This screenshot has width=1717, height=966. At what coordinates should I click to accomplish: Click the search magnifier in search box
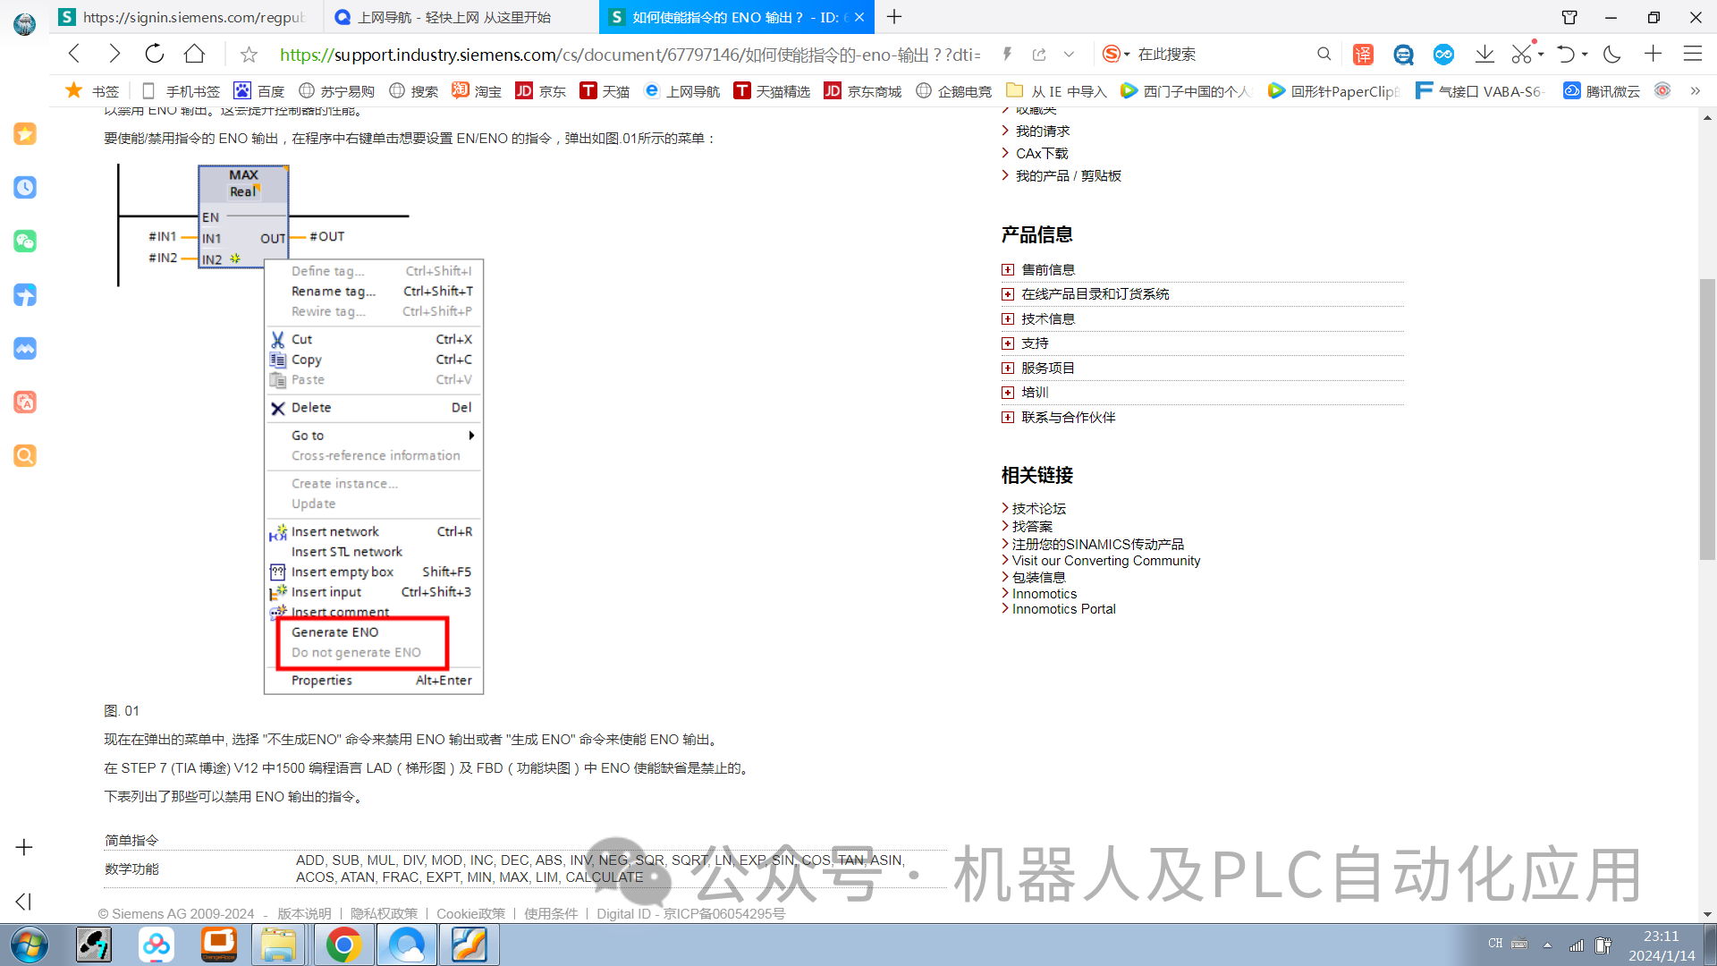pos(1324,55)
